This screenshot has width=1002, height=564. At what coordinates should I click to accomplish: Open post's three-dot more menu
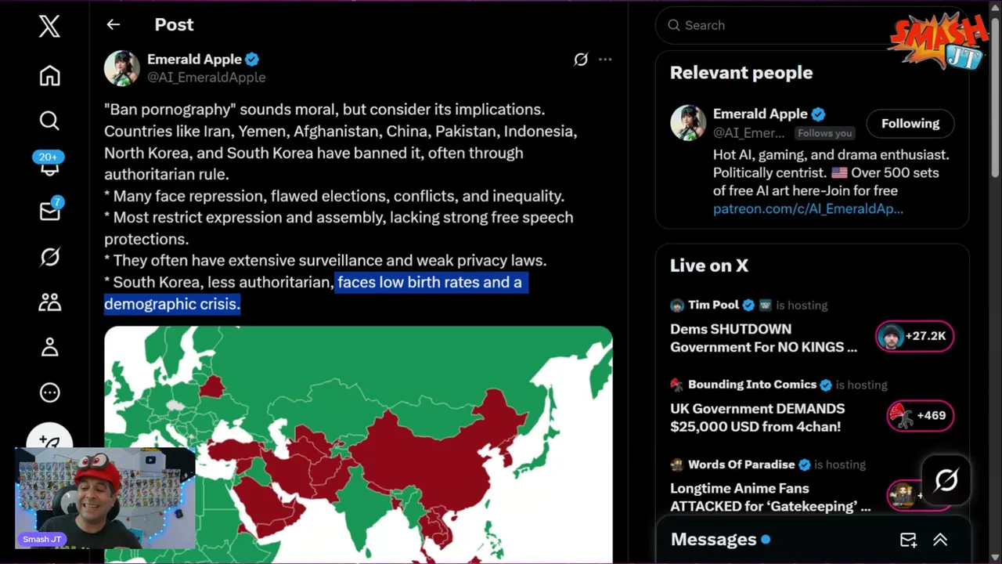605,60
